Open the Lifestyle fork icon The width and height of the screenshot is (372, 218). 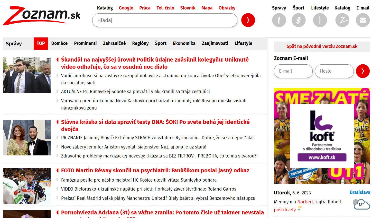[x=320, y=20]
